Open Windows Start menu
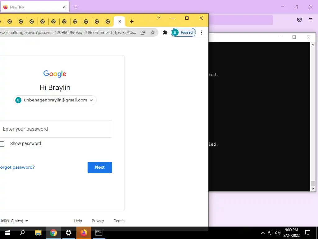This screenshot has width=318, height=239. [7, 233]
